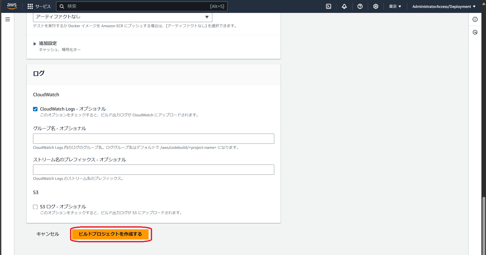486x255 pixels.
Task: Click ビルドプロジェクトを作成する button
Action: click(110, 234)
